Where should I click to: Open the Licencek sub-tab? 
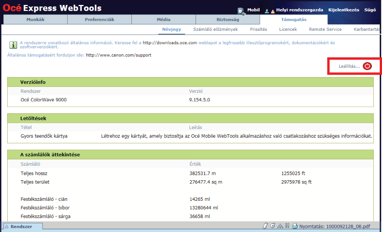[288, 29]
